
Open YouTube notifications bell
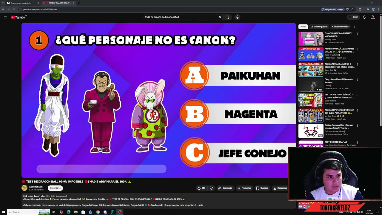(x=364, y=17)
